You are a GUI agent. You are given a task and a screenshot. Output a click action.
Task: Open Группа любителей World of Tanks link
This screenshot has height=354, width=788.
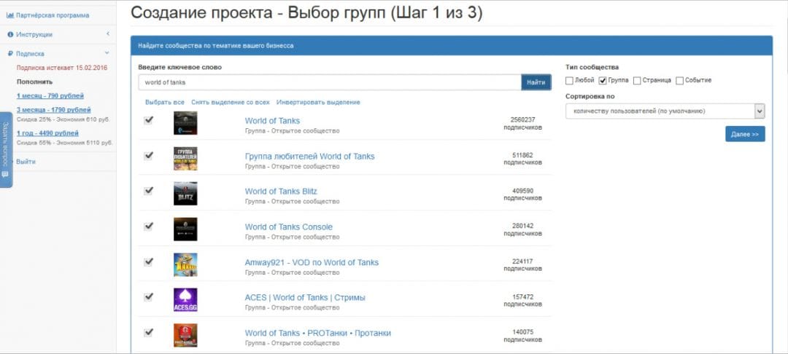309,157
